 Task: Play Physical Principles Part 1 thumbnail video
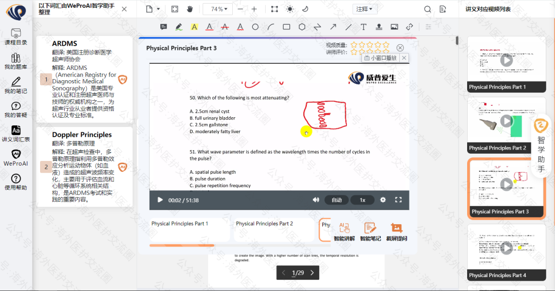[x=507, y=60]
